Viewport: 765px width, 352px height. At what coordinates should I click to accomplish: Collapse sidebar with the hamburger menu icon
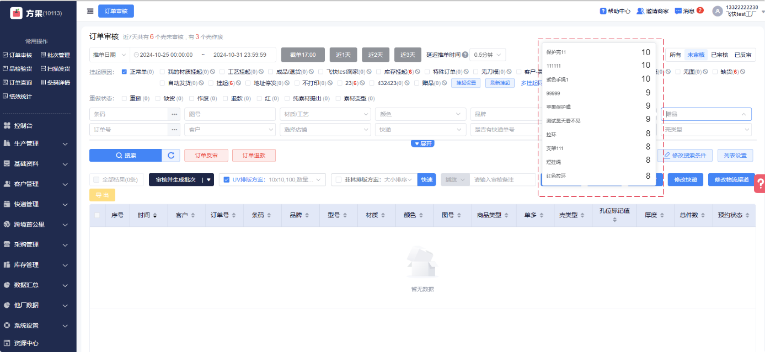90,11
